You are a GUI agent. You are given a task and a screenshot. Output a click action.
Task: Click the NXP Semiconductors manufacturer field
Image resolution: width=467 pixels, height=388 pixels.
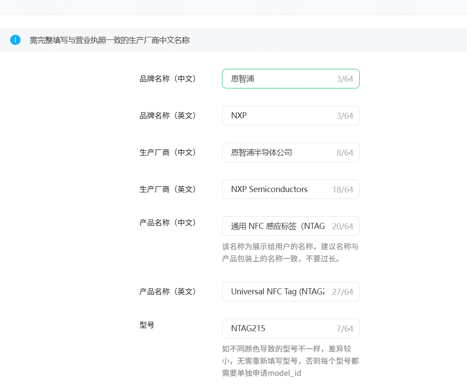[x=291, y=189]
